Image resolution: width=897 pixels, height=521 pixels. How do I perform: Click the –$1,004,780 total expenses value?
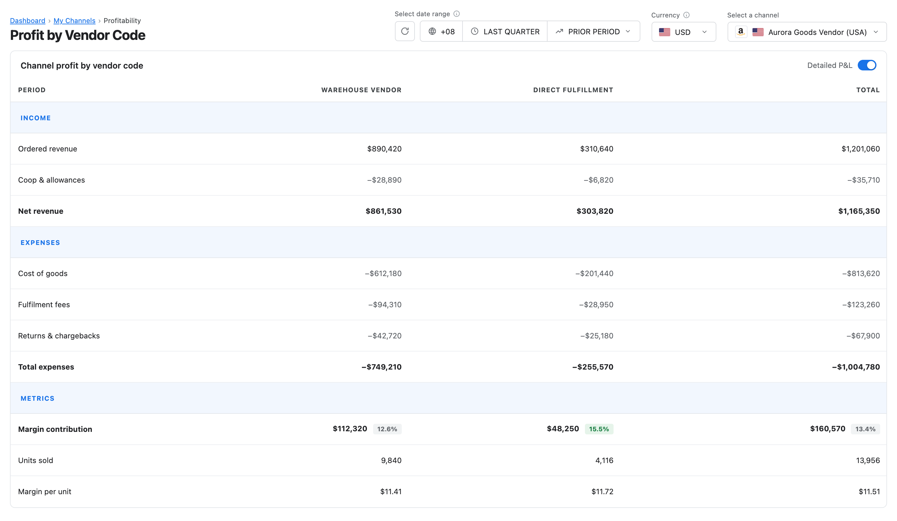(856, 367)
